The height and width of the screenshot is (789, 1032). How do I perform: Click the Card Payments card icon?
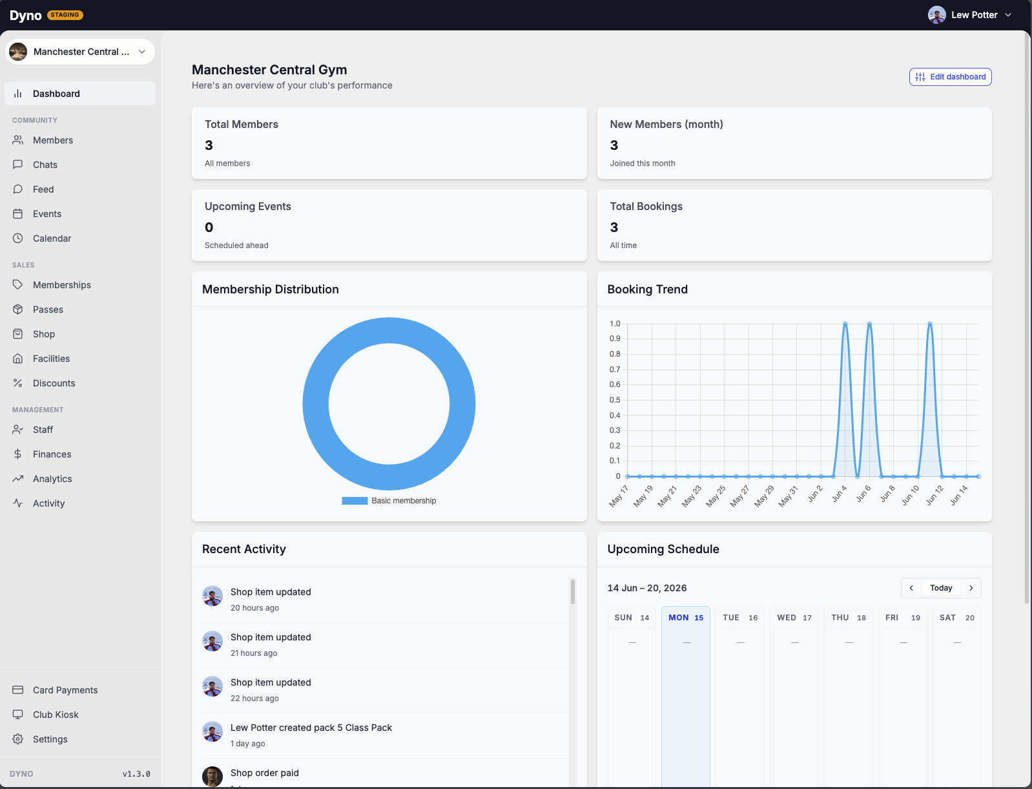pyautogui.click(x=18, y=690)
